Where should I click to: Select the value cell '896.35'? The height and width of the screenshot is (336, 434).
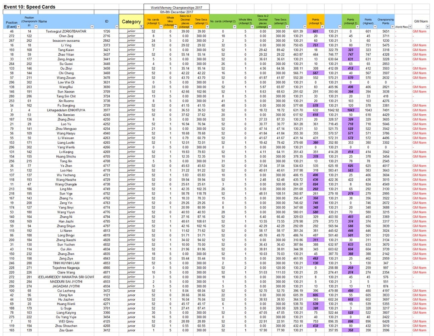tap(333, 321)
